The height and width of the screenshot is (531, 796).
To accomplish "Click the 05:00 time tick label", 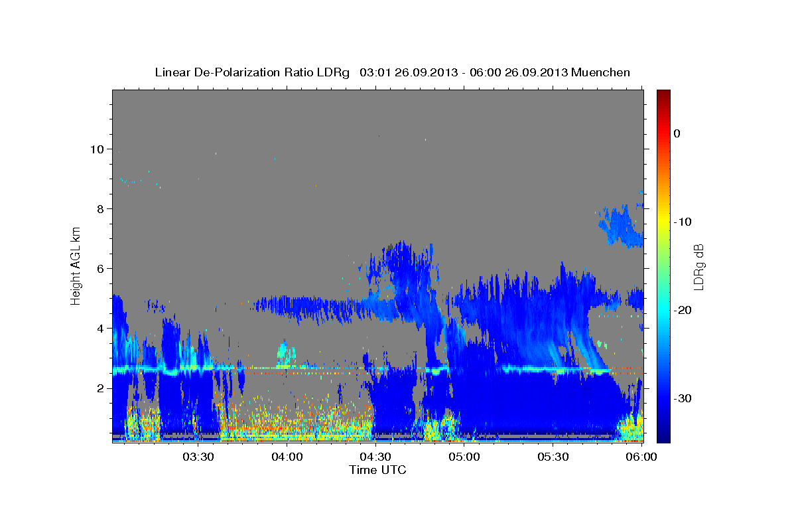I will point(464,457).
